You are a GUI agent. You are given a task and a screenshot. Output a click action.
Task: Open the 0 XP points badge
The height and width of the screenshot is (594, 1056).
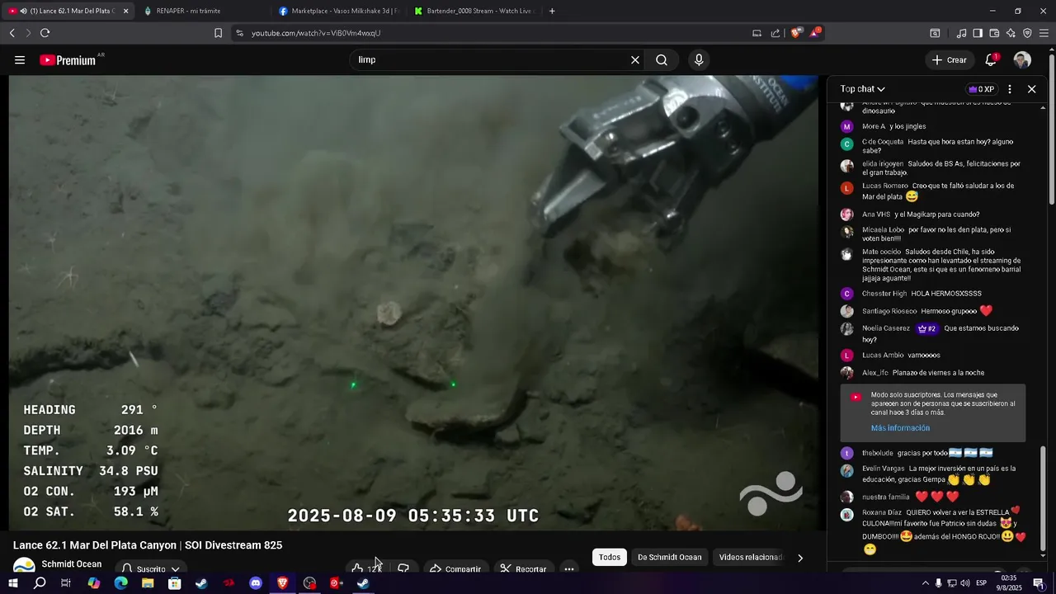pyautogui.click(x=982, y=89)
